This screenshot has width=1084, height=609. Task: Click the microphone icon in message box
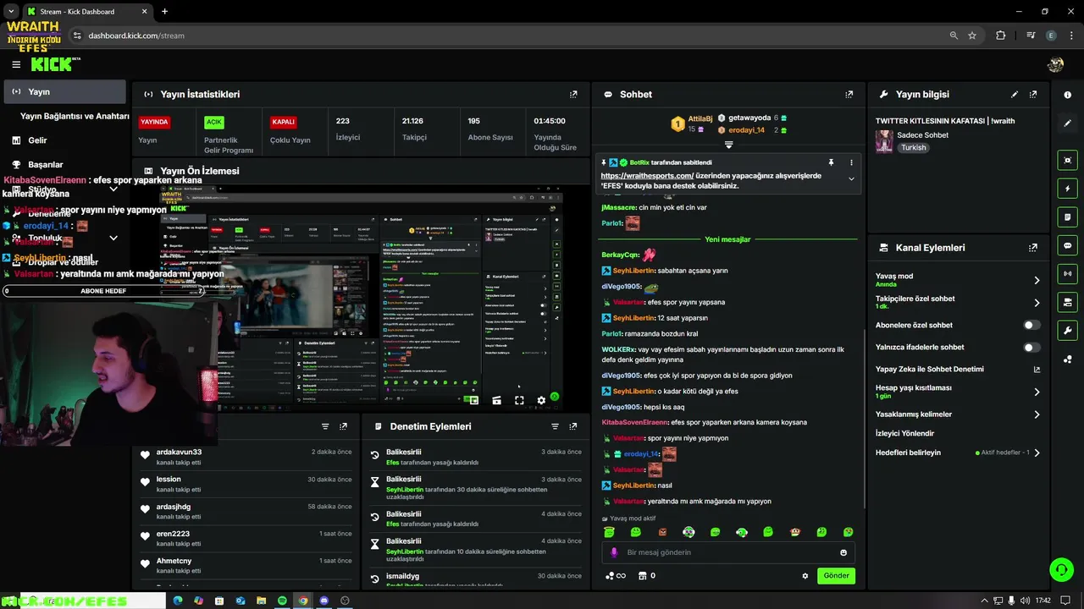pos(615,552)
